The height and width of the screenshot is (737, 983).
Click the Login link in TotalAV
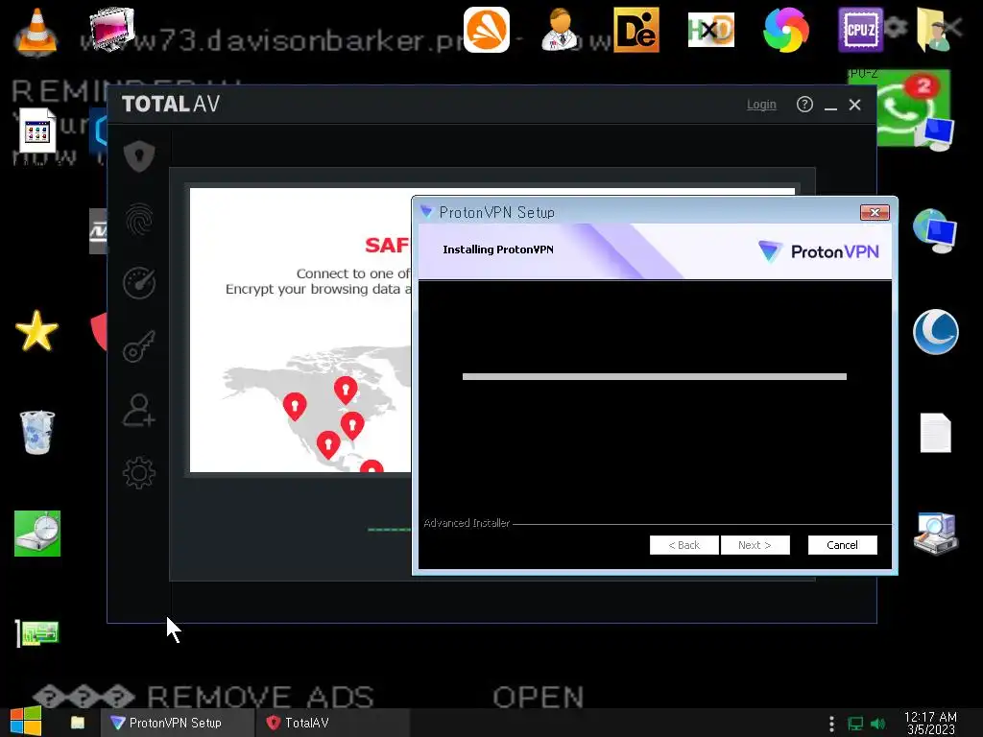click(761, 105)
